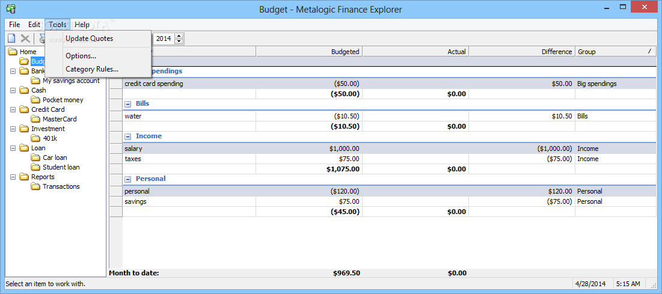Select the Credit Card tree item

pos(48,109)
